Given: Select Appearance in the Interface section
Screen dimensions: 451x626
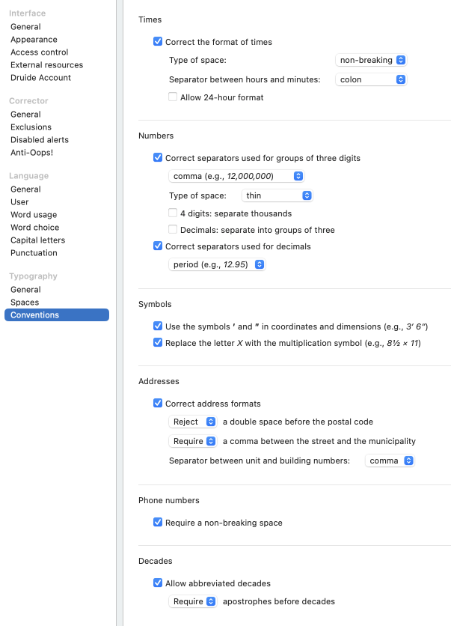Looking at the screenshot, I should [34, 40].
